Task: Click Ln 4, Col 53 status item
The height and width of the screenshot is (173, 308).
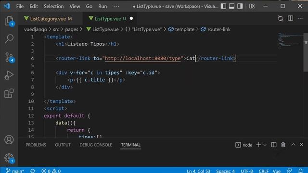Action: point(198,171)
